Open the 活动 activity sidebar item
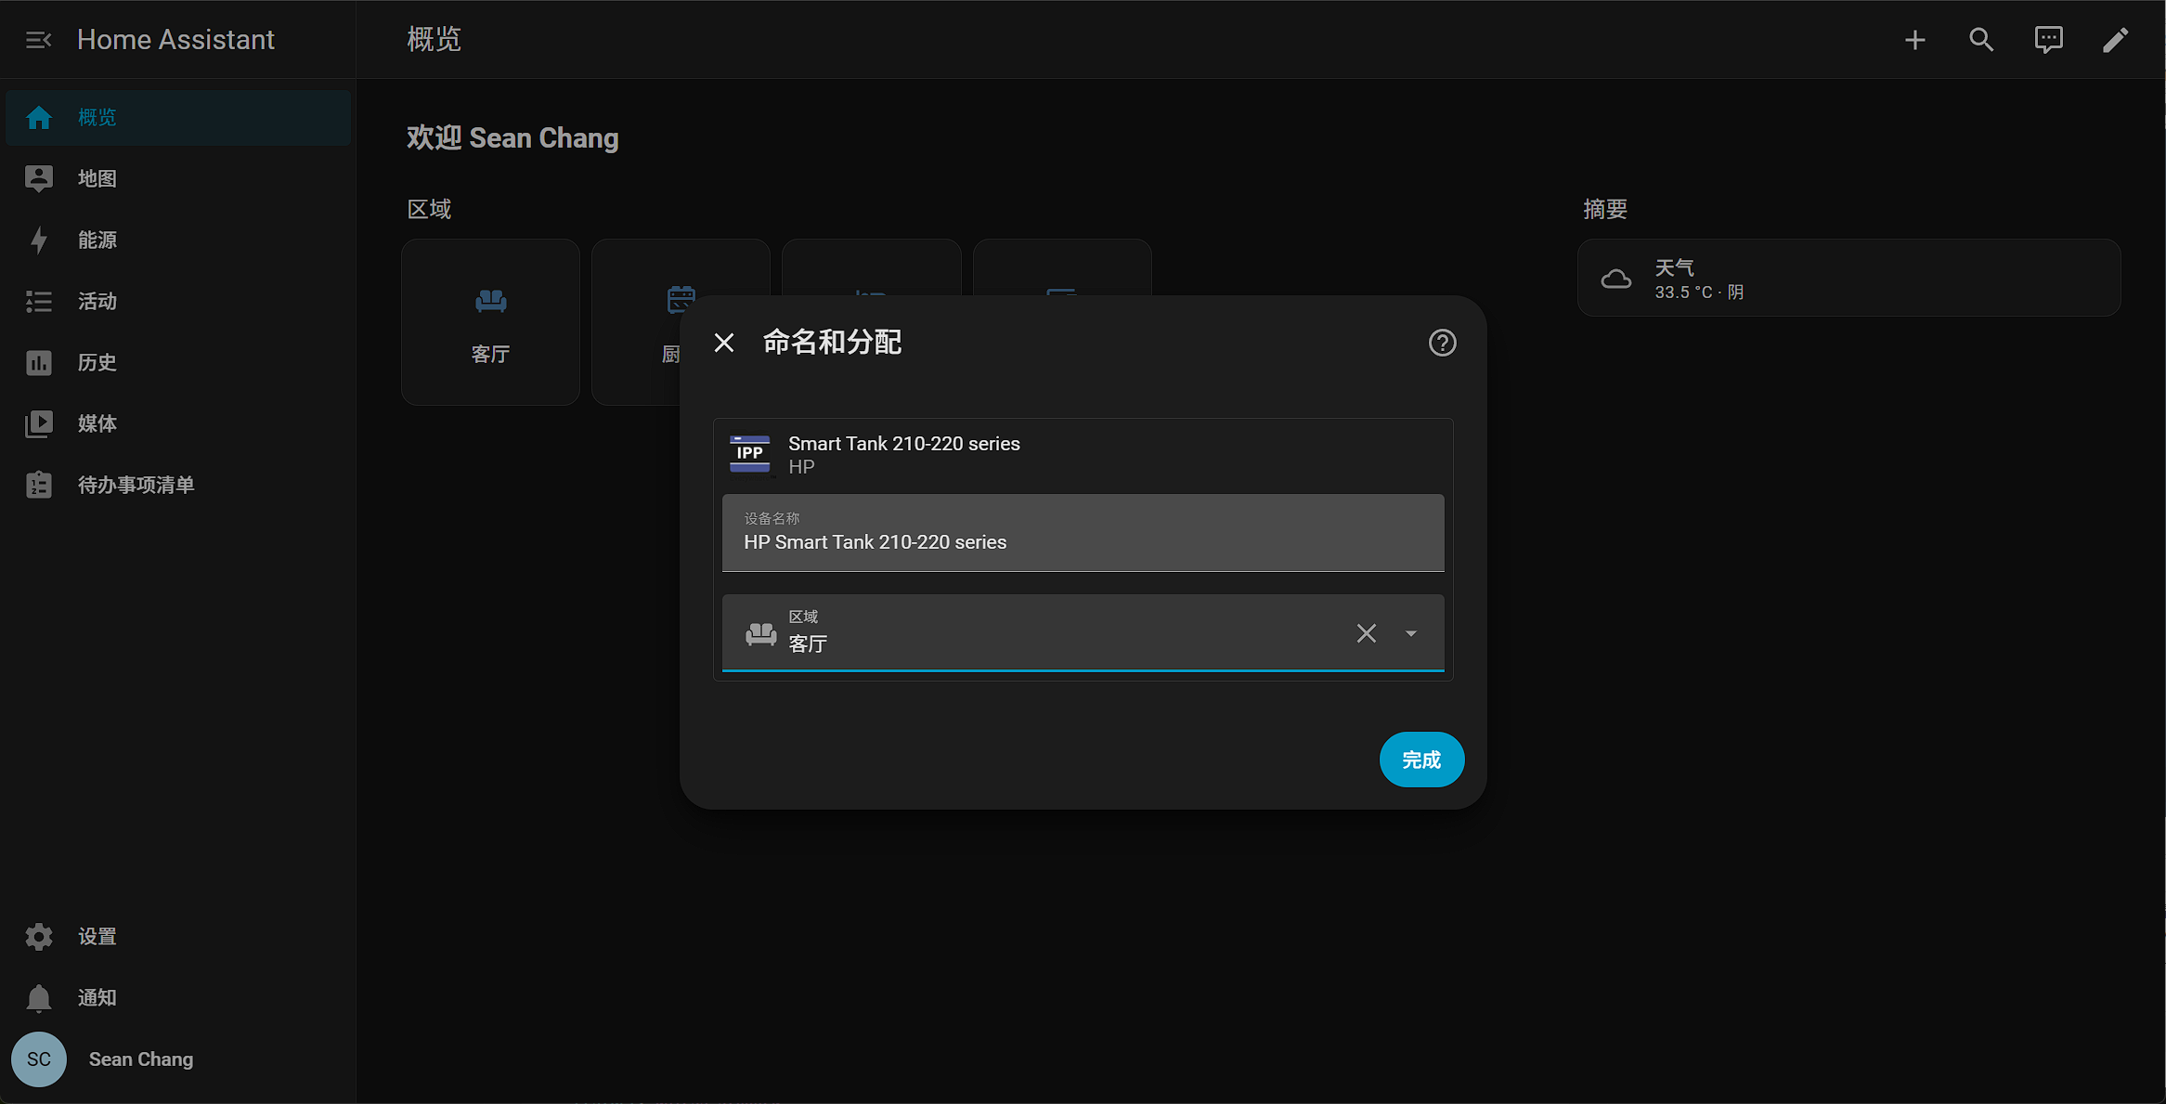Screen dimensions: 2166x1104 coord(178,301)
